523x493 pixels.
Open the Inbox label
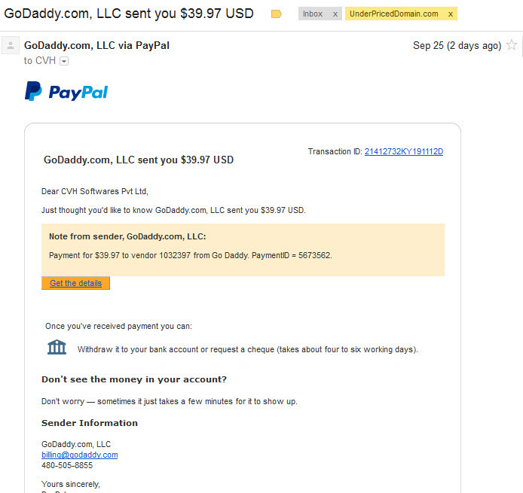coord(313,14)
